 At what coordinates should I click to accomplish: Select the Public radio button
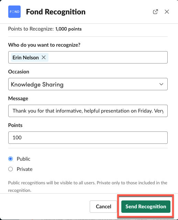(x=11, y=159)
